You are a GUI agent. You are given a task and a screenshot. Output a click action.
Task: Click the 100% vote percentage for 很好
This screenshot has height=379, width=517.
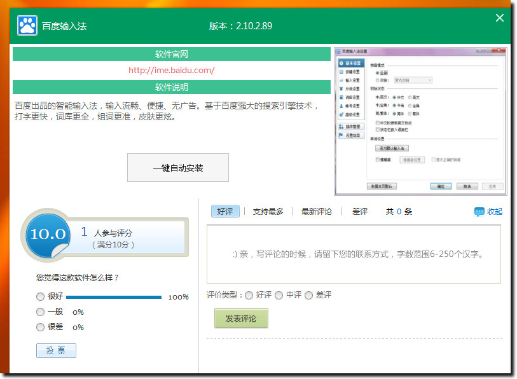[x=179, y=297]
